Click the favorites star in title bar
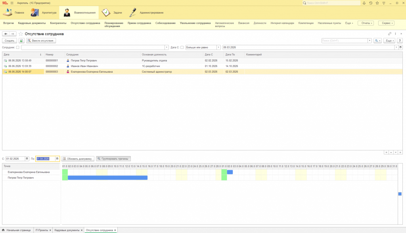 [377, 3]
